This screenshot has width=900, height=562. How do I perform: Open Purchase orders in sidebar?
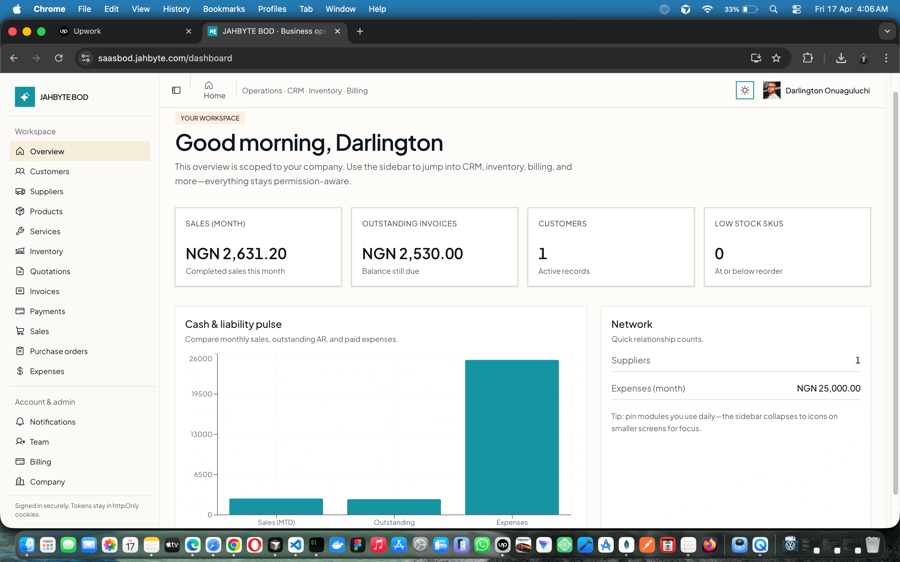[59, 351]
